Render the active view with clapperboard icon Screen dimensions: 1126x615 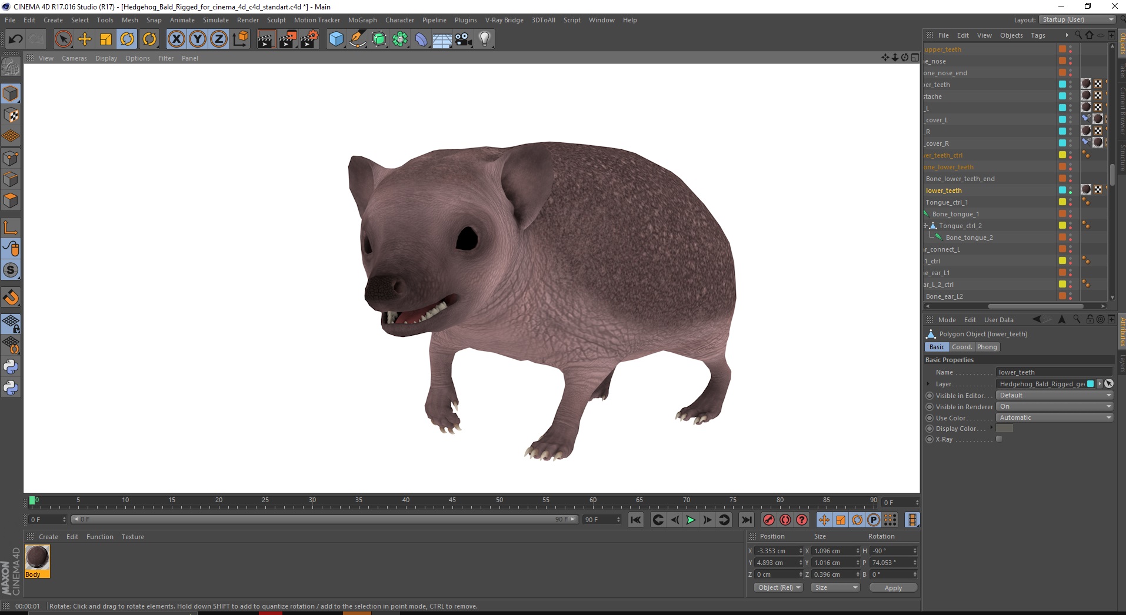(266, 39)
